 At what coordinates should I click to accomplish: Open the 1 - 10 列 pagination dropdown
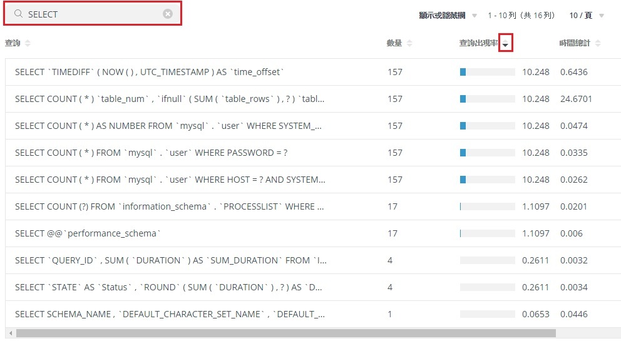pos(521,15)
